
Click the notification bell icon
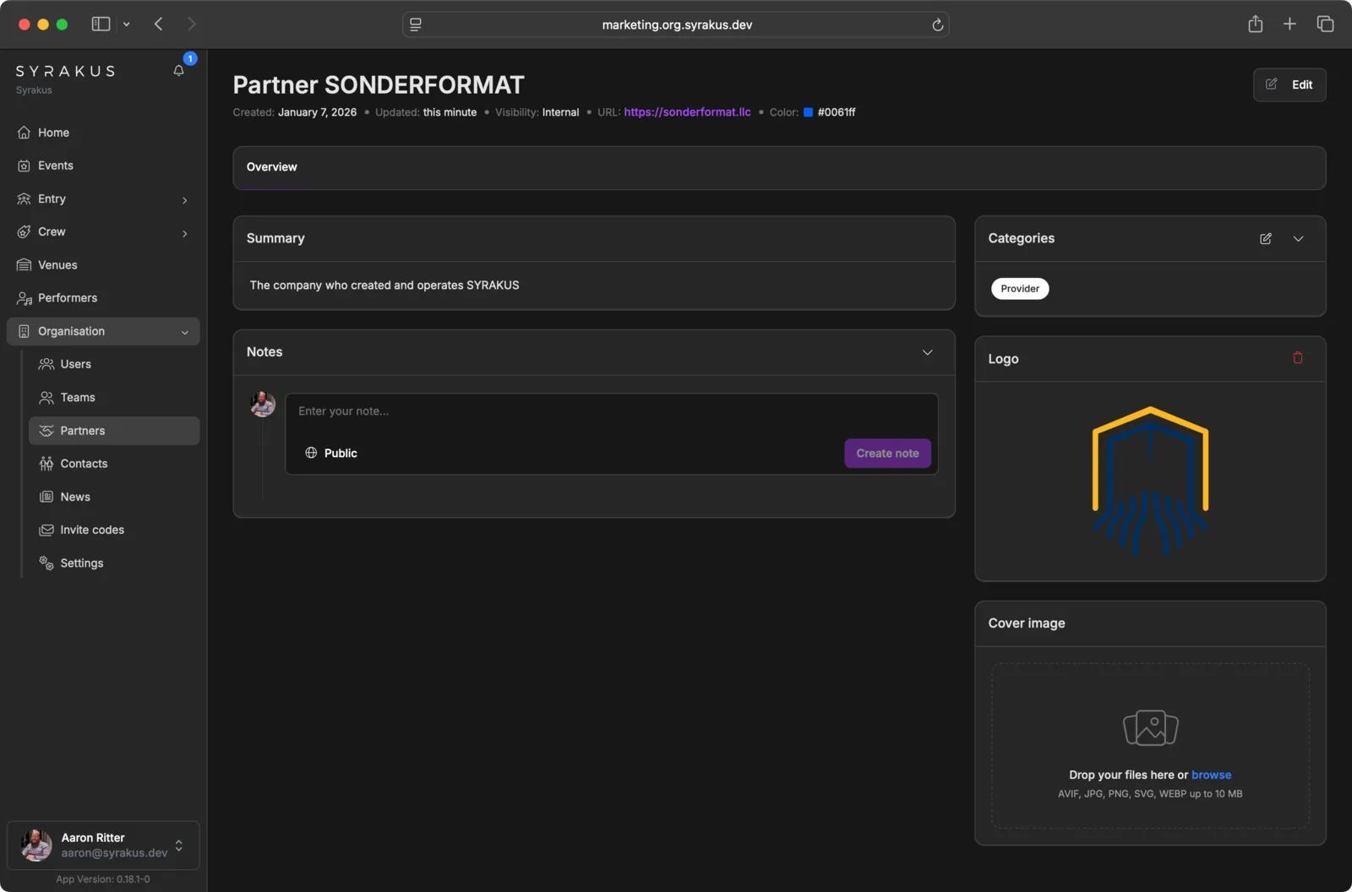[177, 71]
